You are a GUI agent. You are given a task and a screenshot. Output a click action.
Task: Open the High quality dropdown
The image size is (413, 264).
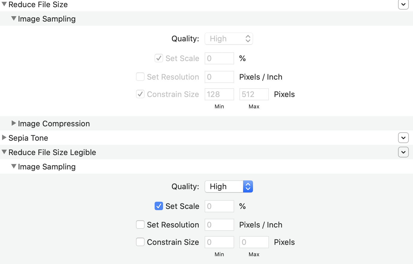tap(225, 186)
